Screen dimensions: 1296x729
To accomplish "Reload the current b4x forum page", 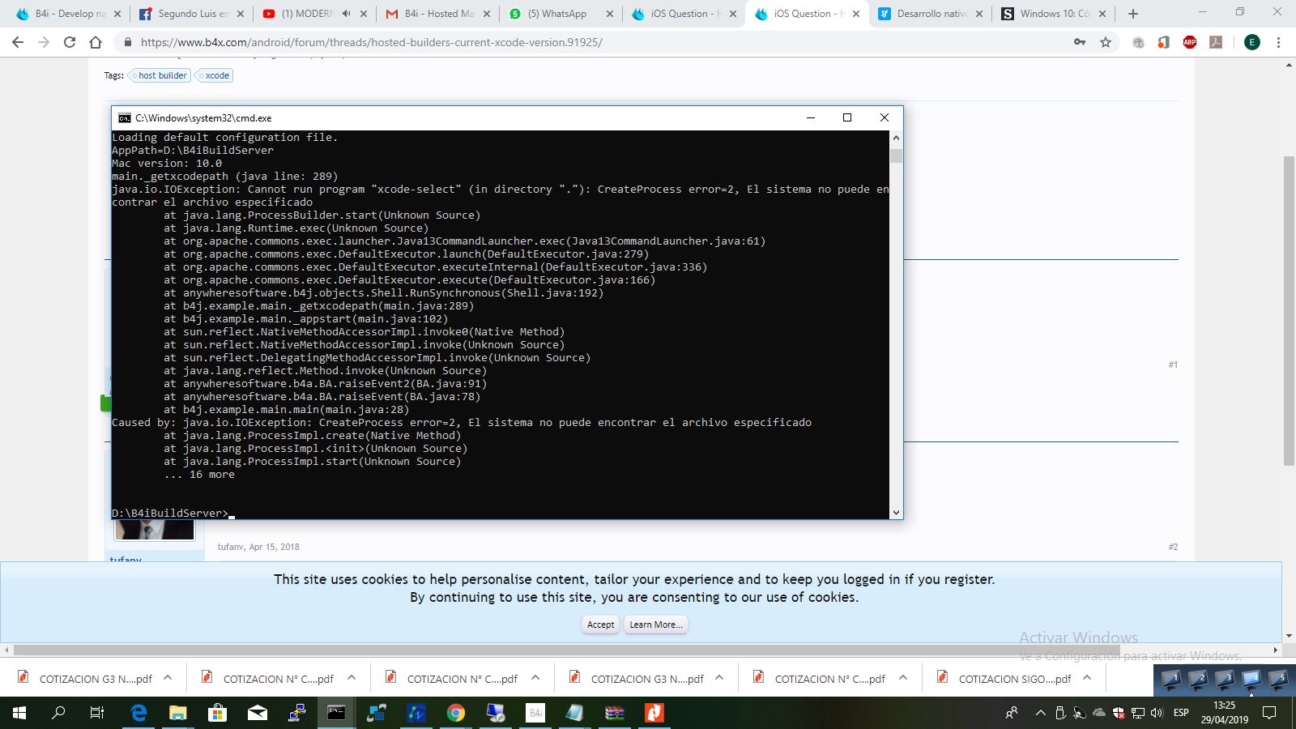I will tap(70, 42).
